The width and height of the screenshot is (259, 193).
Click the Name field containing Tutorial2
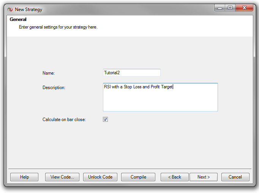tap(131, 73)
